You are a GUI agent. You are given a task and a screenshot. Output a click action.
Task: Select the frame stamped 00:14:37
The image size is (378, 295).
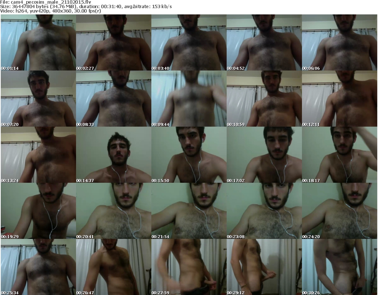tap(114, 155)
